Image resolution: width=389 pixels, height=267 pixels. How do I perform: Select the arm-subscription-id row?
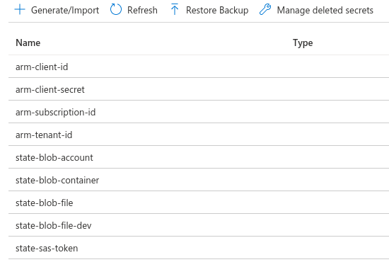(199, 112)
